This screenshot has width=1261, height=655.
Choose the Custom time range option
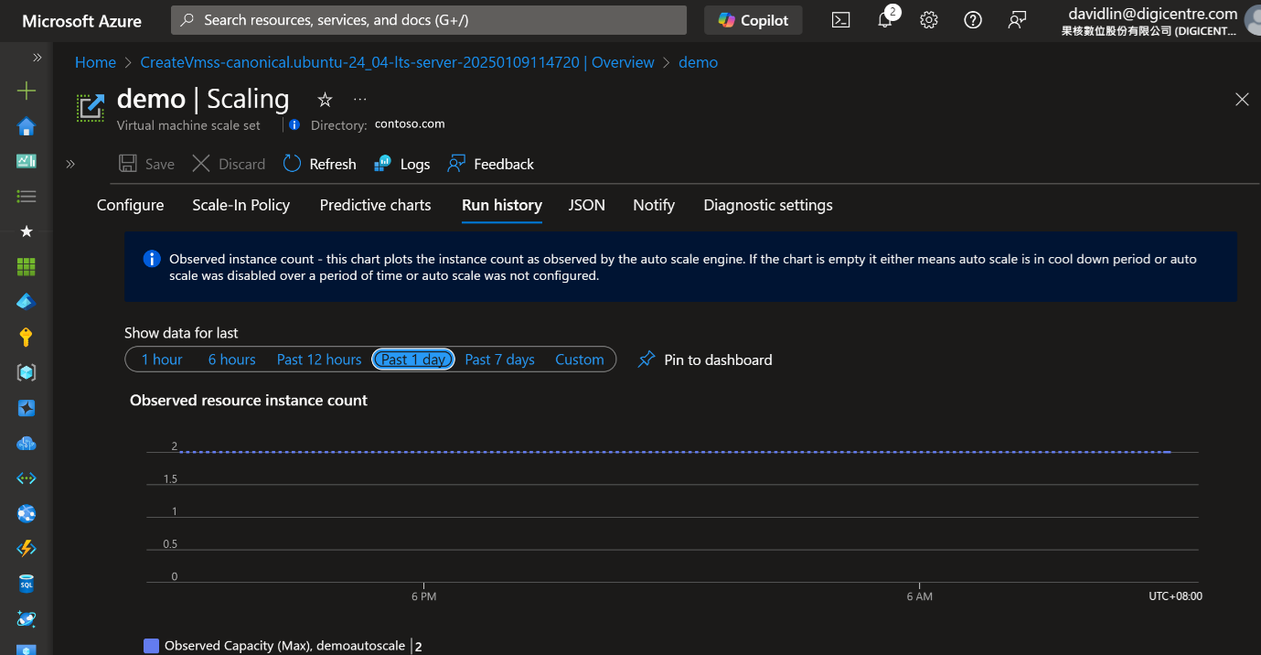point(579,360)
